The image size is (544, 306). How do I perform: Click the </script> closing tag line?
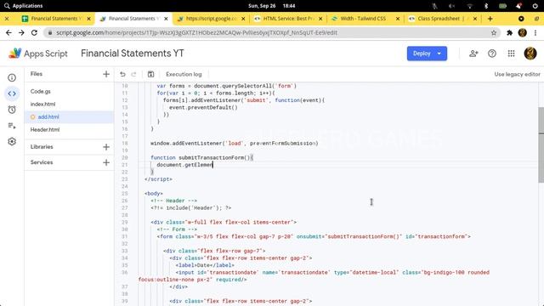click(x=158, y=179)
